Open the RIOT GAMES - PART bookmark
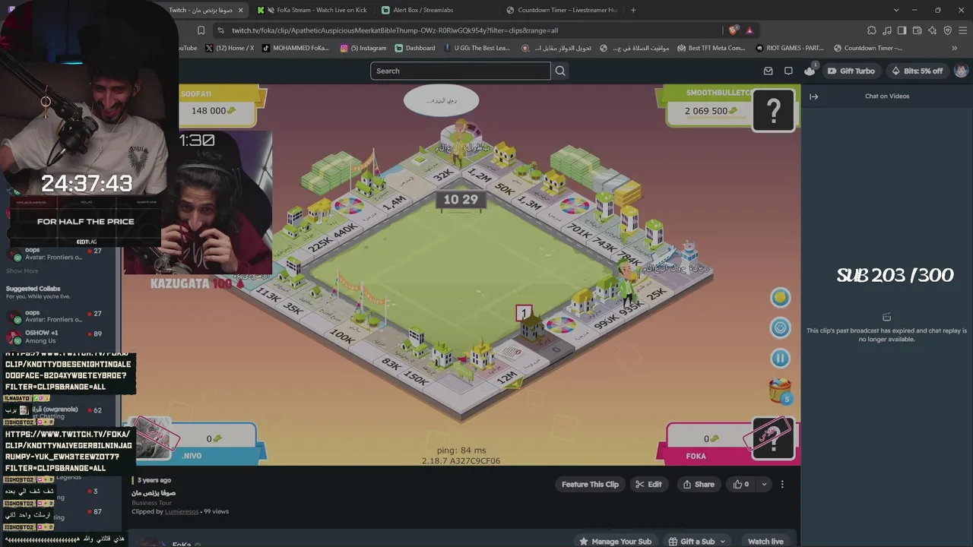 [789, 48]
